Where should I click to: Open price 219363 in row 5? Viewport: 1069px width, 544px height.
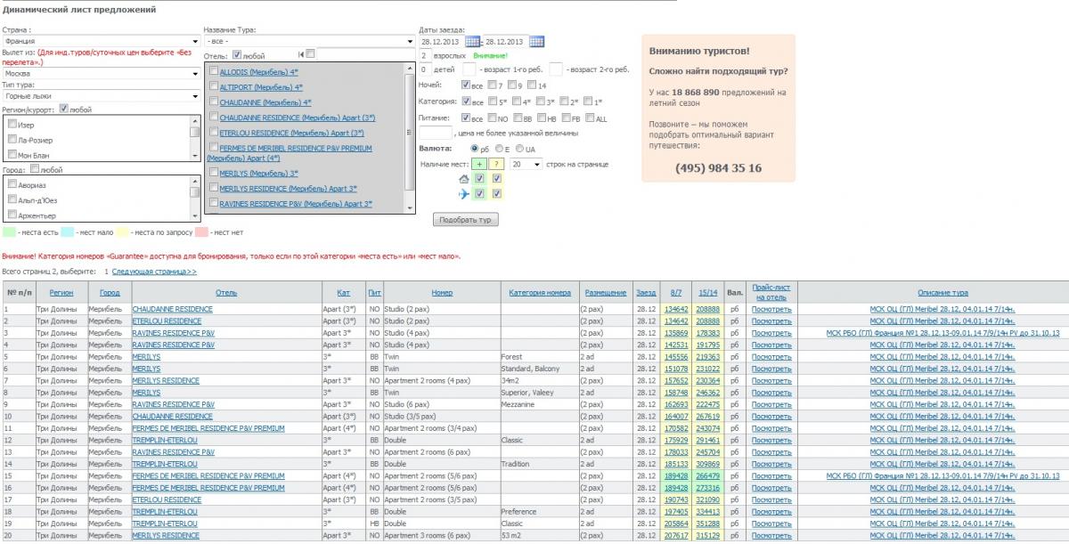pyautogui.click(x=708, y=356)
